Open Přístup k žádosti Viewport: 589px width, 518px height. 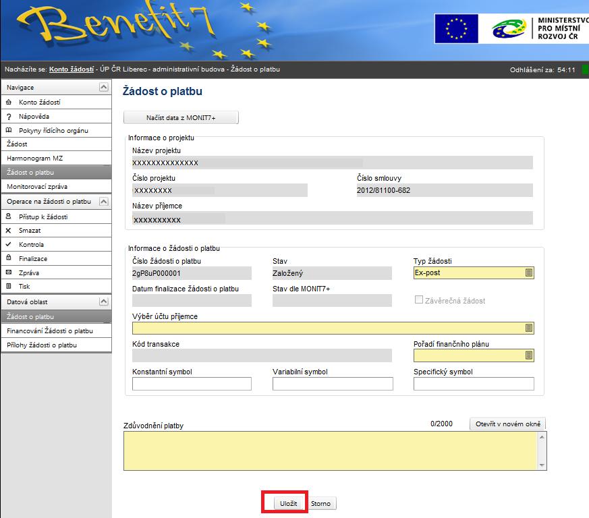point(57,217)
